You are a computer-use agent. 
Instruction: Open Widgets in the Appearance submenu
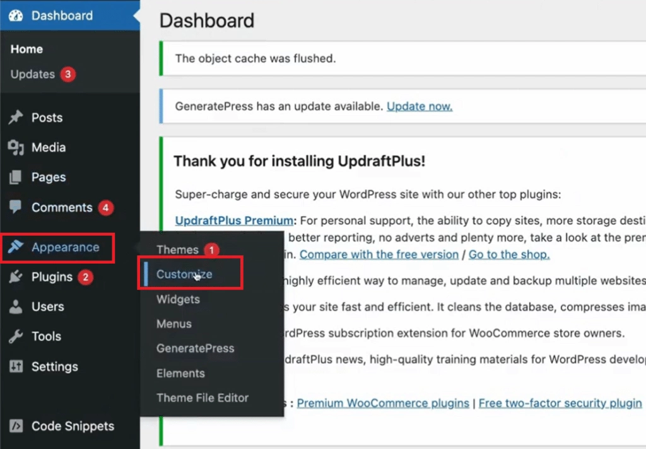click(x=178, y=299)
